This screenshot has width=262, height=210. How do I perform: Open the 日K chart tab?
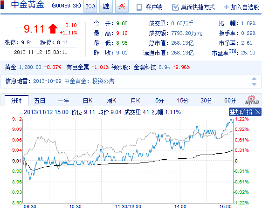pyautogui.click(x=88, y=101)
